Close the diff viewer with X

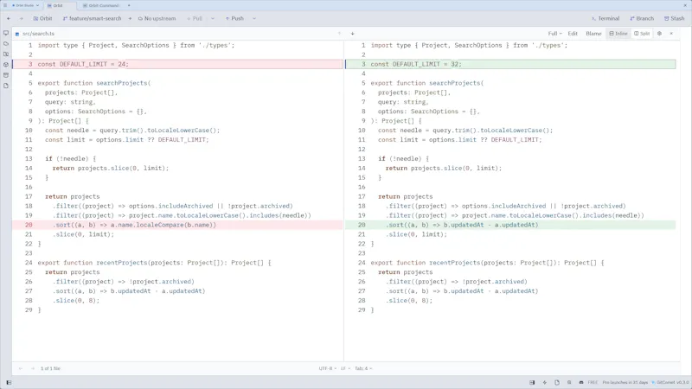671,34
